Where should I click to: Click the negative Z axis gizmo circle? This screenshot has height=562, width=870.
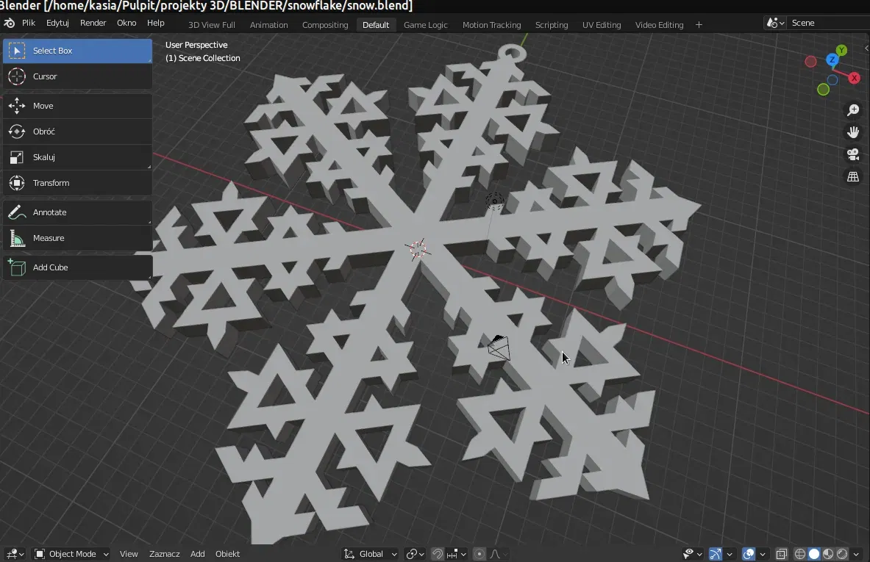point(832,80)
